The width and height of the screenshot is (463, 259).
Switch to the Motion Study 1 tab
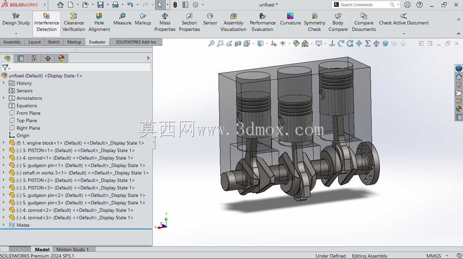pyautogui.click(x=72, y=249)
